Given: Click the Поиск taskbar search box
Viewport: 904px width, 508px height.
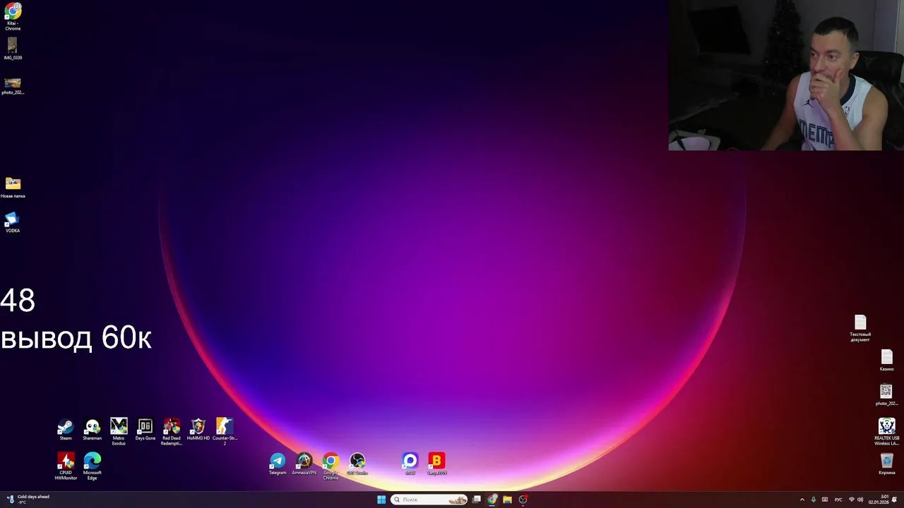Looking at the screenshot, I should point(429,500).
